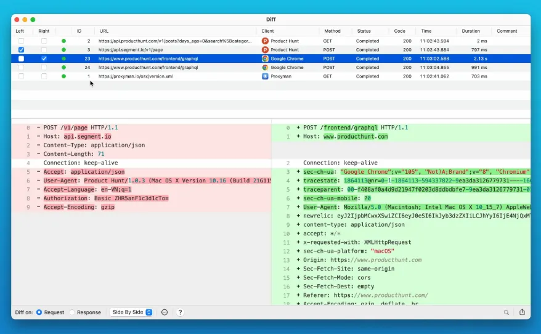
Task: Check the Right box for request ID 24
Action: click(44, 68)
